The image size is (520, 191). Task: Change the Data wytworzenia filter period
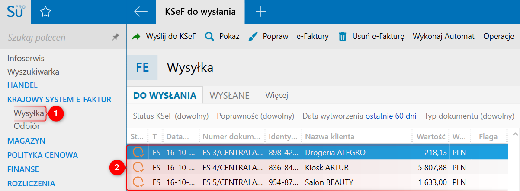391,116
